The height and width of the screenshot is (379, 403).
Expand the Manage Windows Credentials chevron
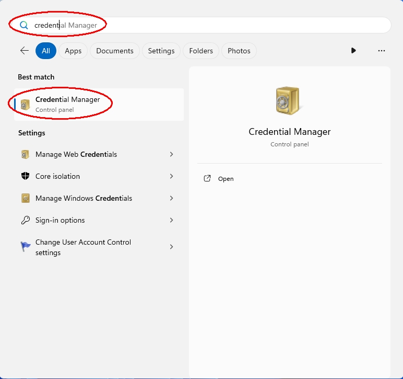tap(171, 198)
